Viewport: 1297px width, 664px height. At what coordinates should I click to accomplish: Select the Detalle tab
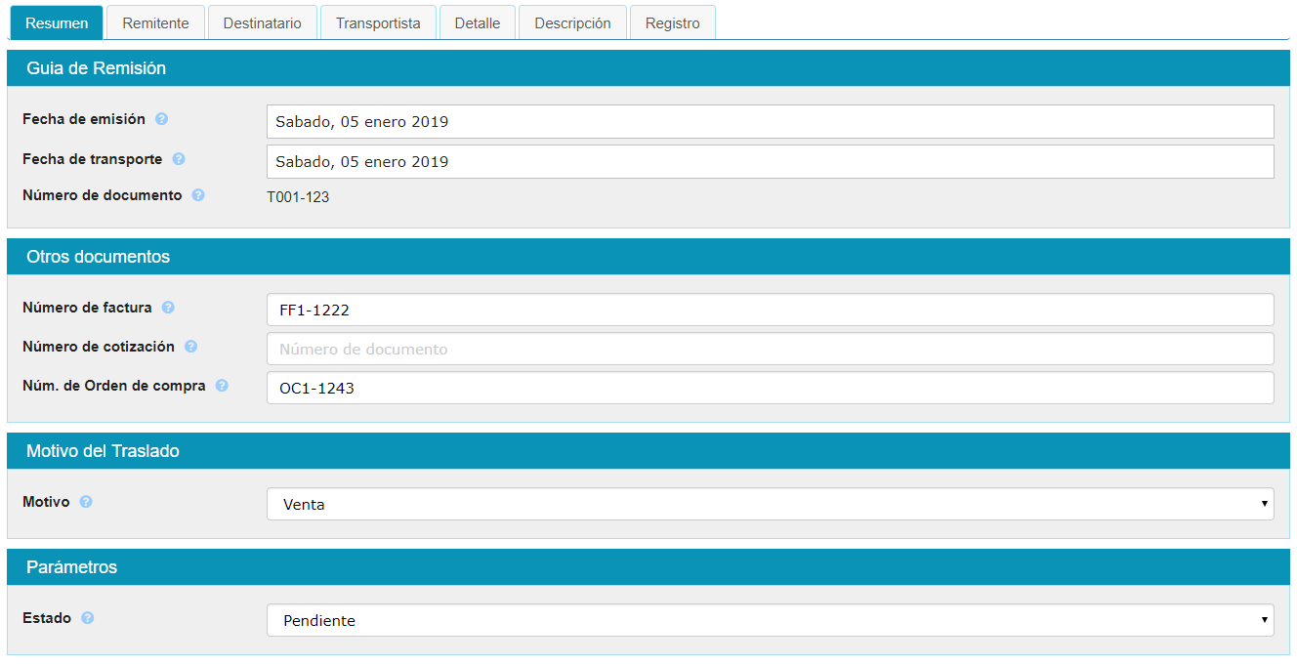coord(477,23)
